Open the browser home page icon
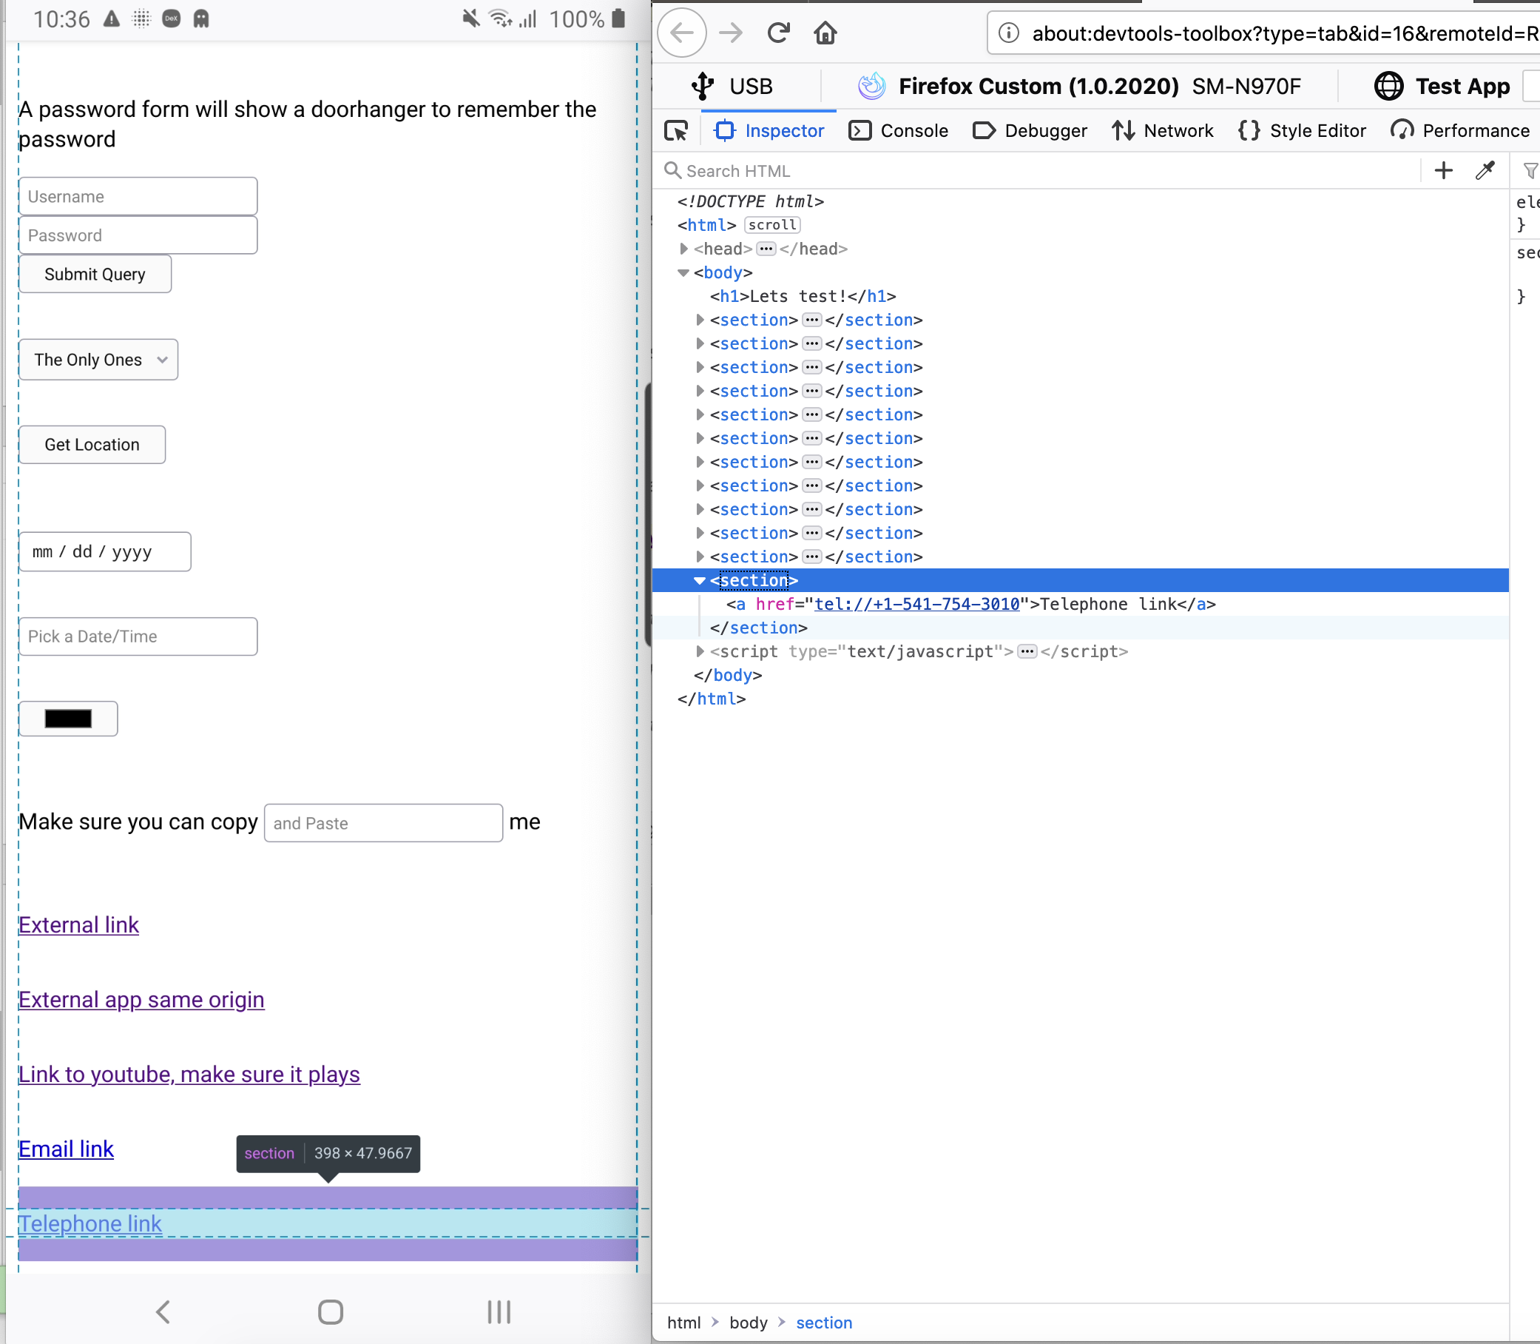 (825, 33)
